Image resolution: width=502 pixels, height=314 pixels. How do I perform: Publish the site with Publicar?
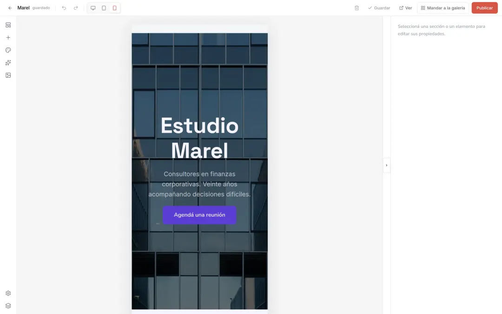pyautogui.click(x=484, y=8)
